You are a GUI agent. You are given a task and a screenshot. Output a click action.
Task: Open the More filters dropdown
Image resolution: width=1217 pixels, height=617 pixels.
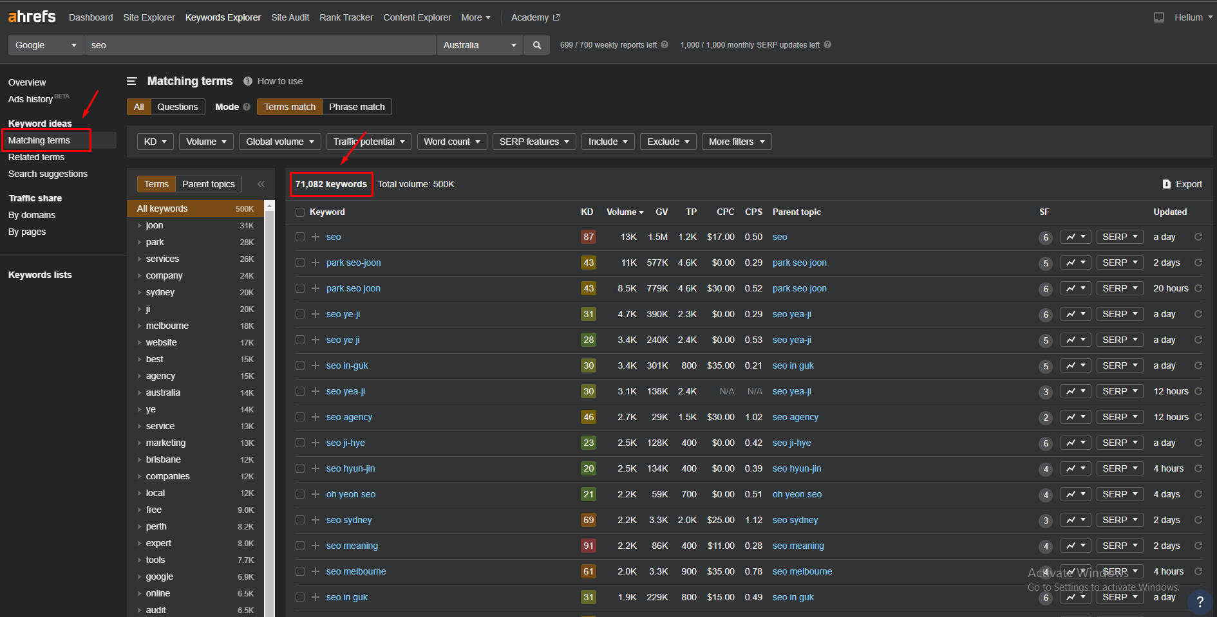737,142
